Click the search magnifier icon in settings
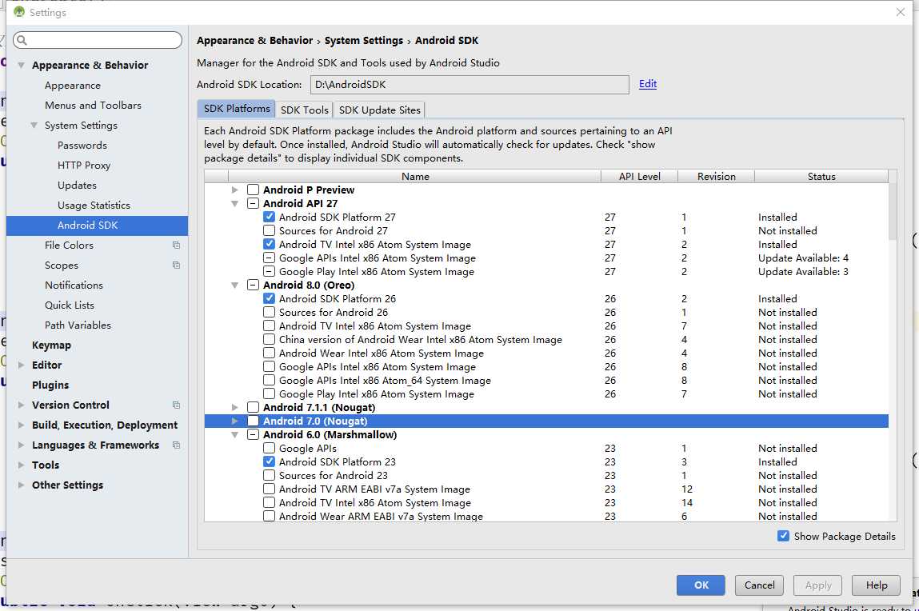 tap(22, 40)
